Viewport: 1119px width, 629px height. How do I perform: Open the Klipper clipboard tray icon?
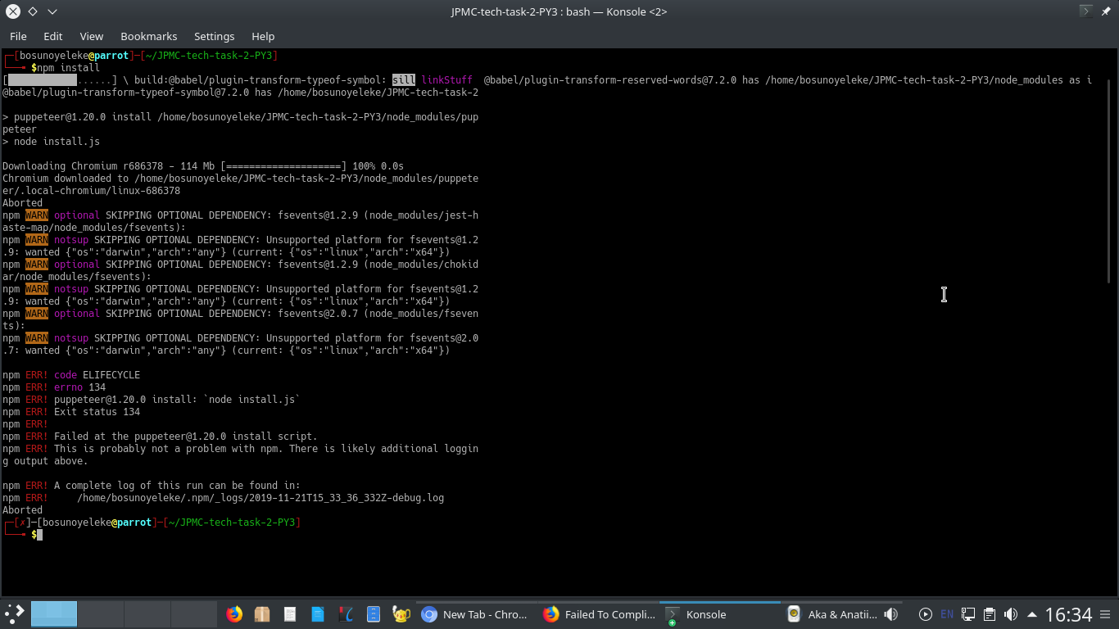pos(990,614)
